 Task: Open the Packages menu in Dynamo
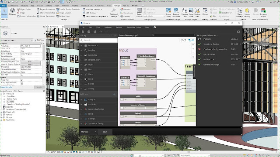(x=108, y=27)
